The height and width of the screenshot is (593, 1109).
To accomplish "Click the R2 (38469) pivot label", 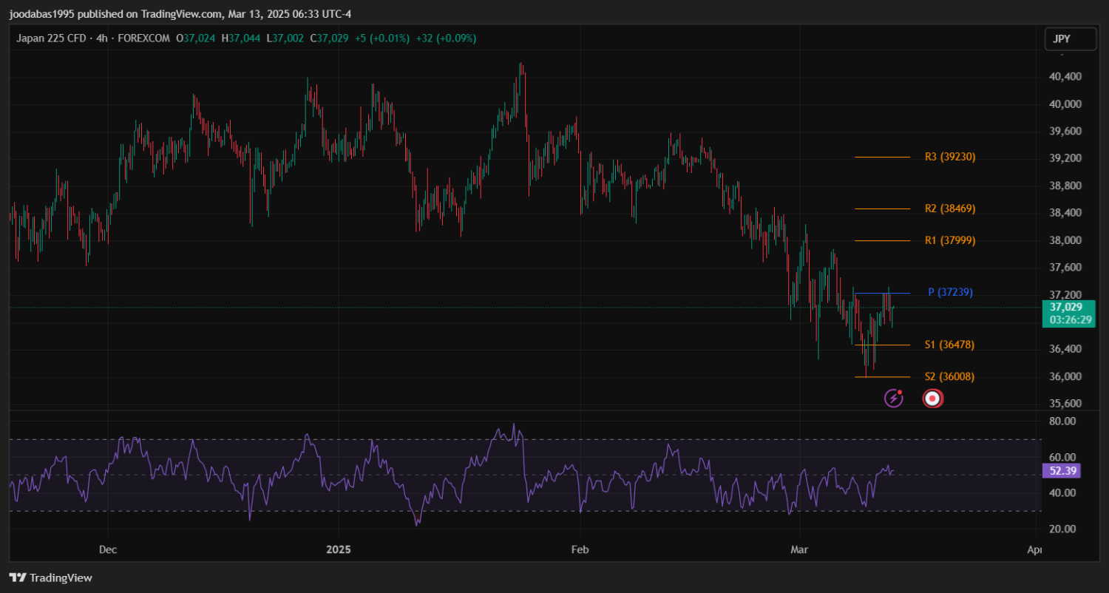I will point(950,209).
